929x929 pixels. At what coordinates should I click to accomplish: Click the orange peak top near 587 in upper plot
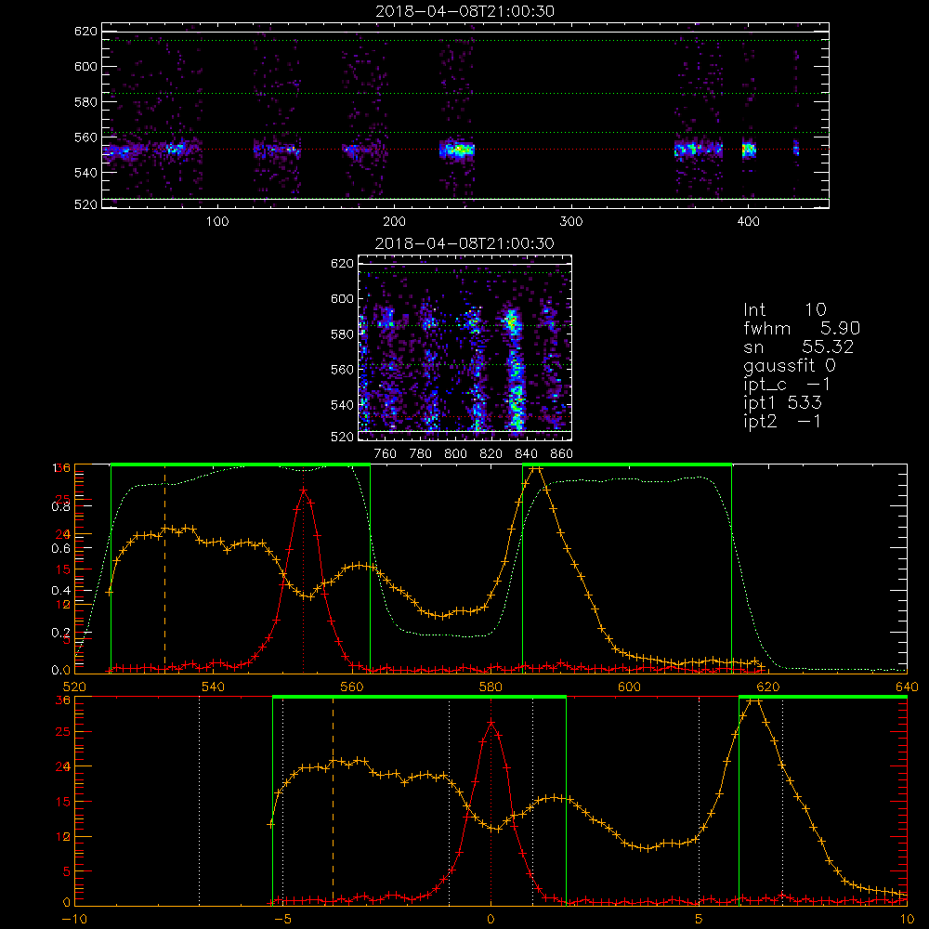pyautogui.click(x=536, y=468)
